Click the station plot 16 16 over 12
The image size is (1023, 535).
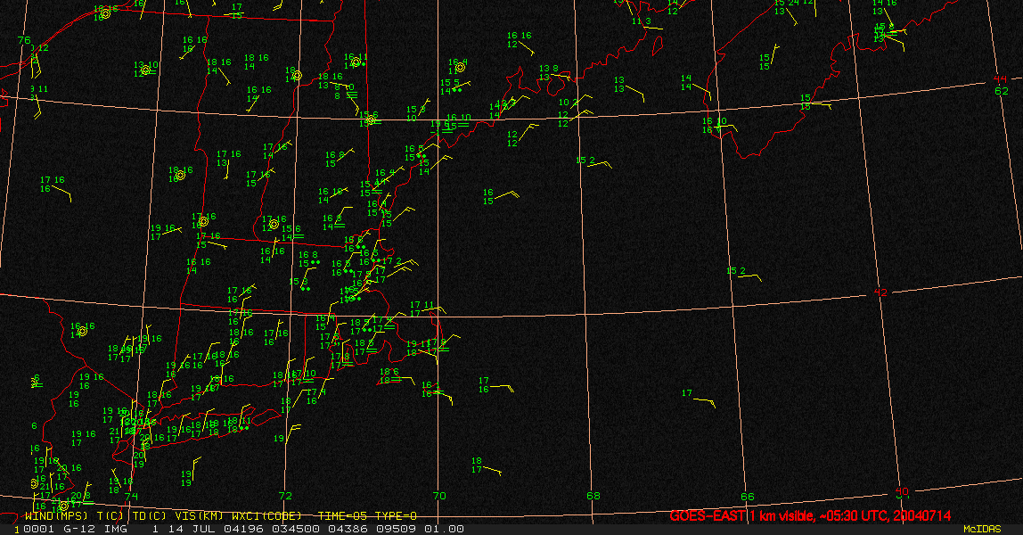pos(519,40)
